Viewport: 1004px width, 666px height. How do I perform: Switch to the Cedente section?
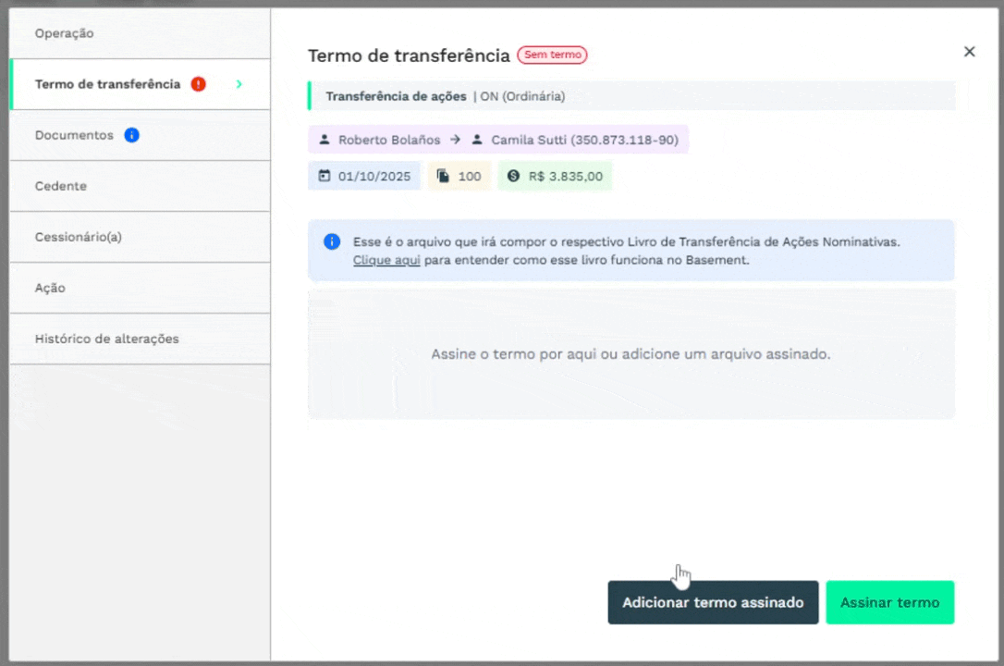click(x=60, y=186)
